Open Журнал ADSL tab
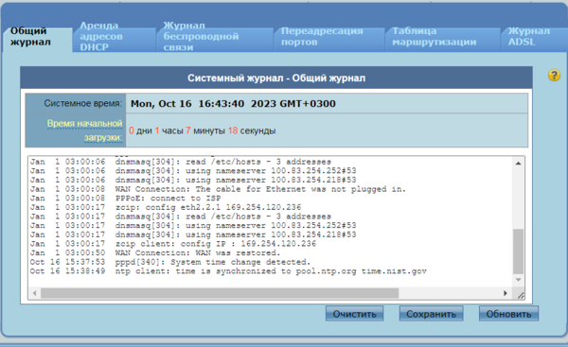 coord(534,39)
